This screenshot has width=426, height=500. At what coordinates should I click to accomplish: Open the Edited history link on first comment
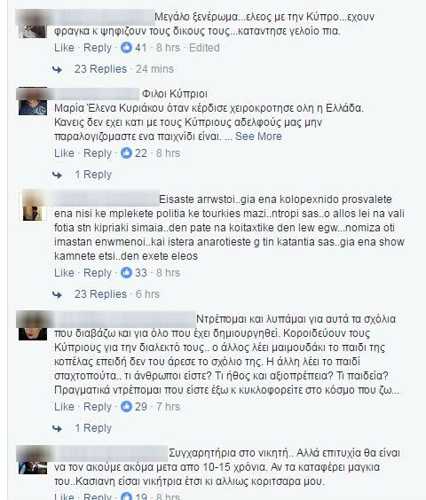point(204,48)
